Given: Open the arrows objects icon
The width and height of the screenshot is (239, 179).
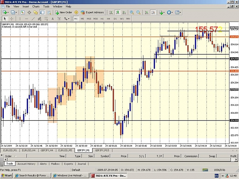Looking at the screenshot, I should point(66,19).
